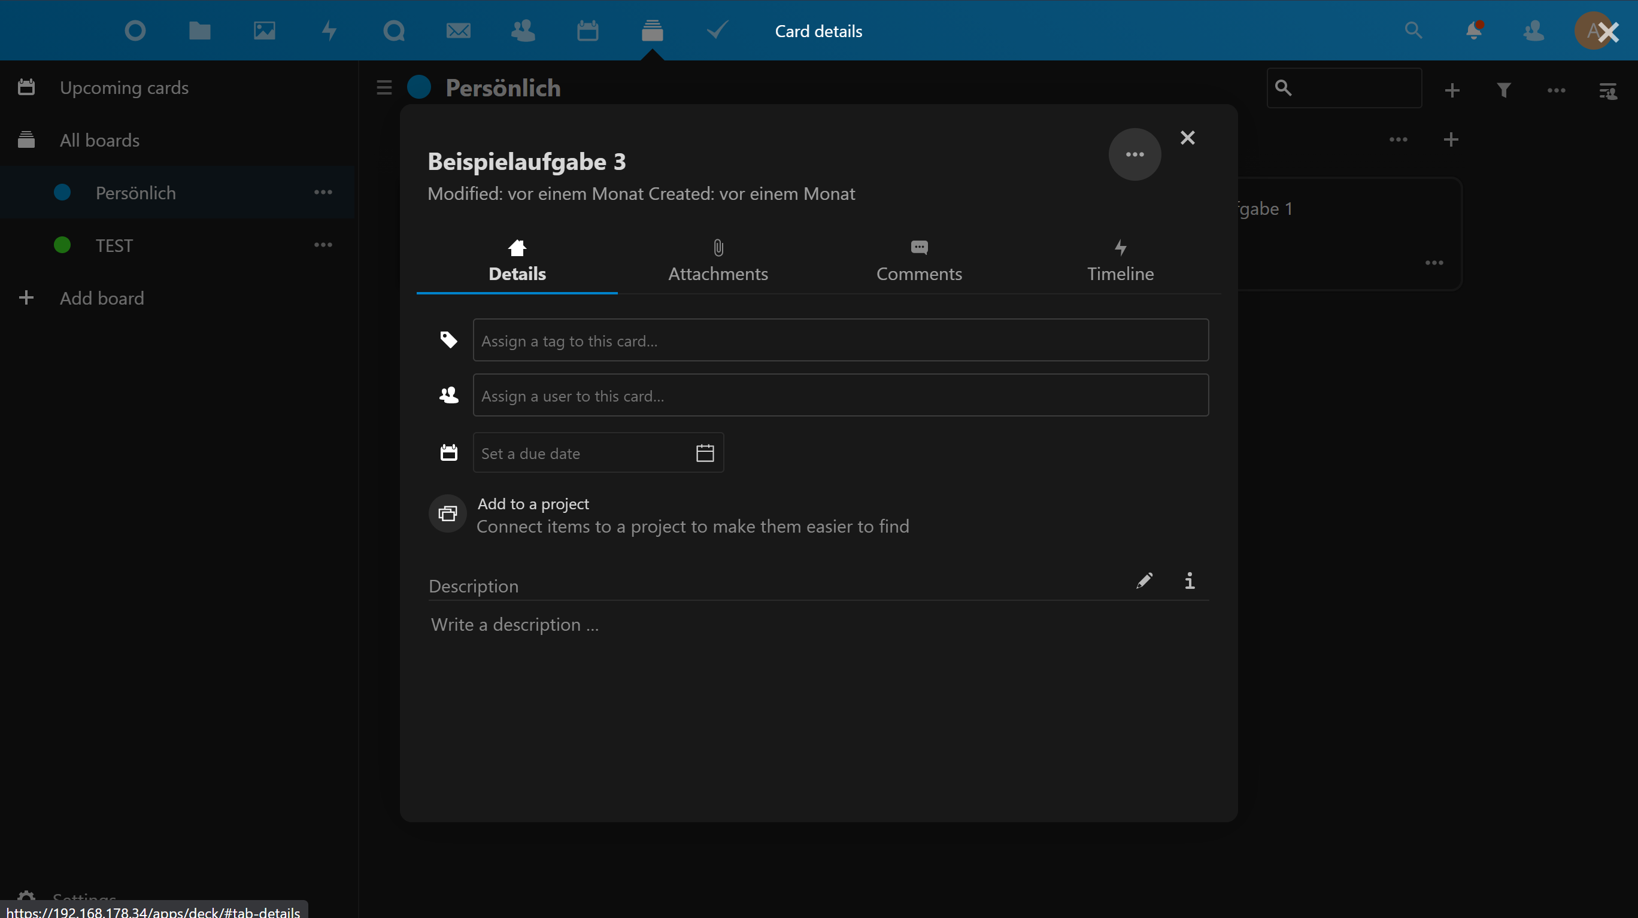
Task: Open the Deck app icon in top bar
Action: point(653,31)
